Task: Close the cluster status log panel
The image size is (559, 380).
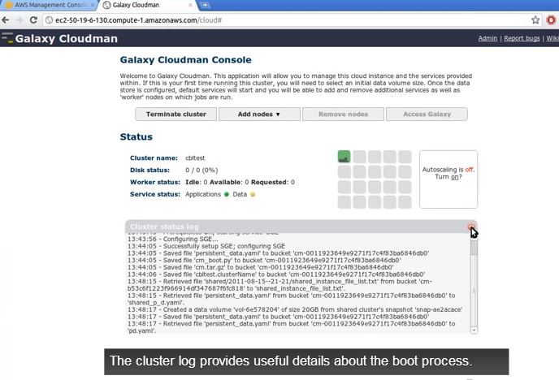Action: point(472,227)
